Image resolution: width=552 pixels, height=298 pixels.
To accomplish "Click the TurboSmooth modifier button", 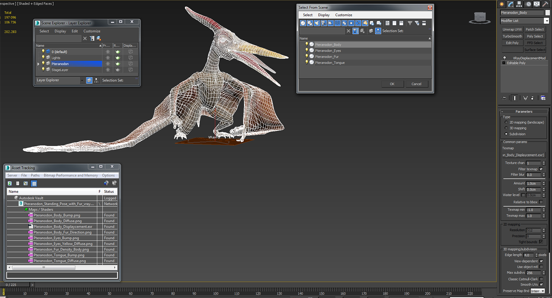I will [x=512, y=36].
